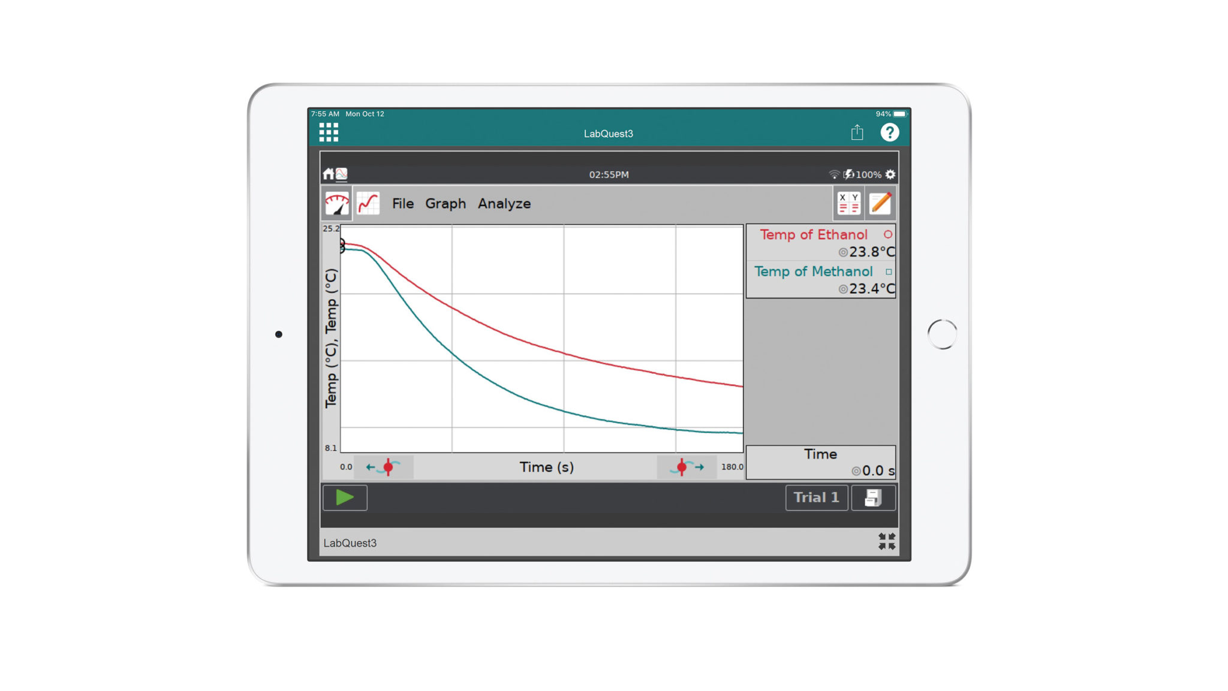Click the iPad apps grid icon
Viewport: 1228px width, 691px height.
coord(327,131)
